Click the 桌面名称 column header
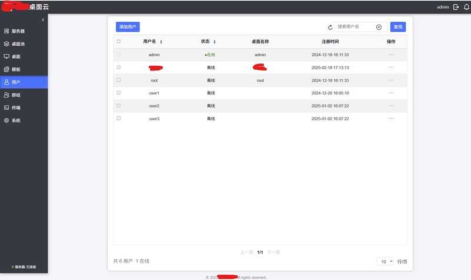This screenshot has height=280, width=471. coord(260,42)
